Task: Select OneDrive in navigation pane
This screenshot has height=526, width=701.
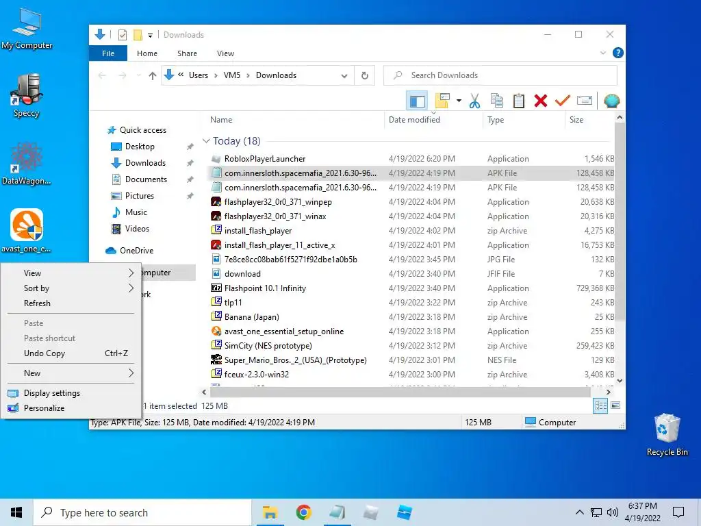Action: [136, 251]
